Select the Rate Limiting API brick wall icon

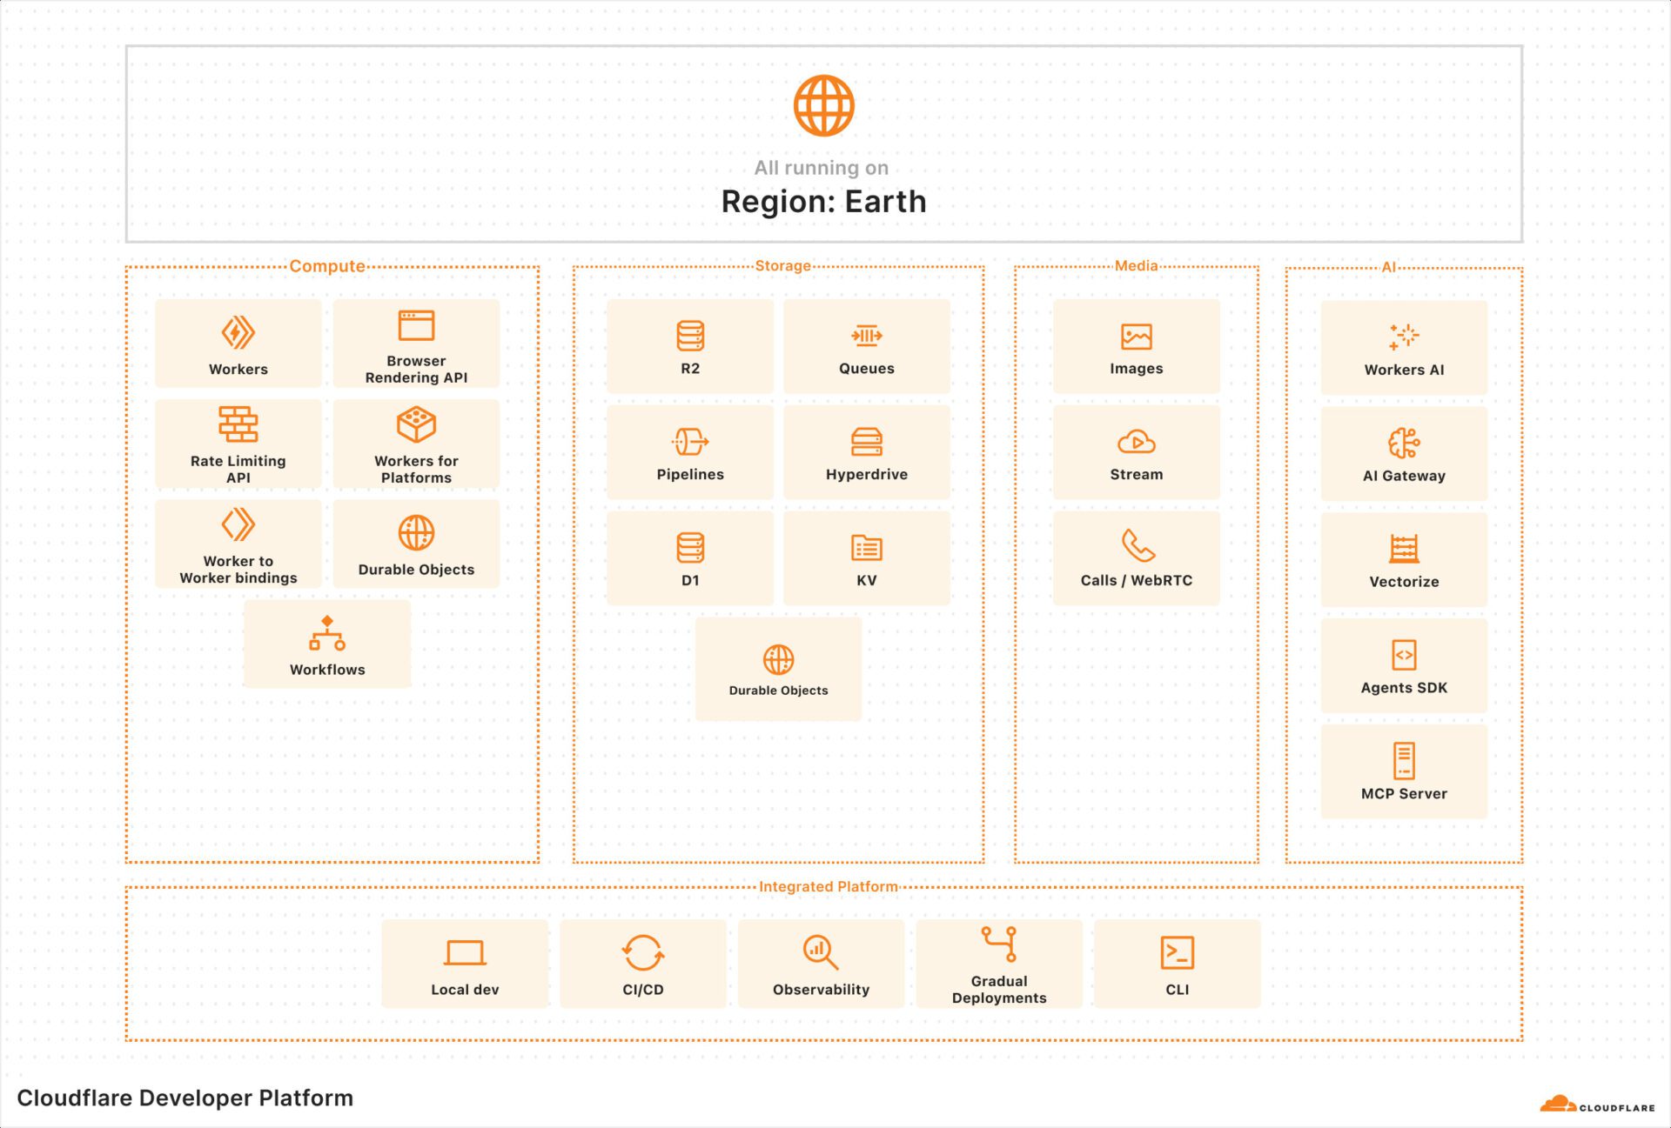[x=238, y=424]
